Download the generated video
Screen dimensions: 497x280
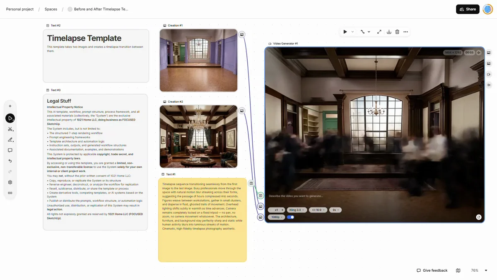tap(389, 32)
